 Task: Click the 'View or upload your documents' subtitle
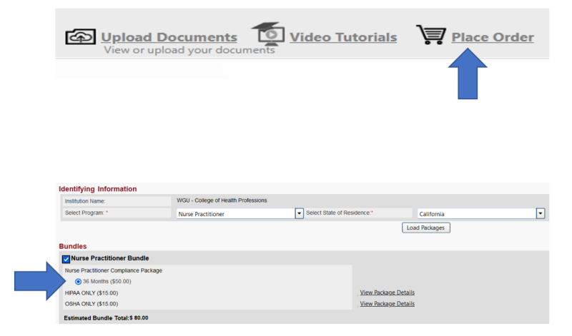189,51
